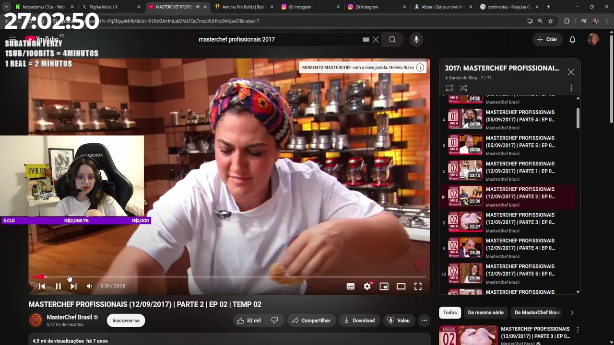Go to previous video in player
Screen dimensions: 614x345
coord(42,286)
